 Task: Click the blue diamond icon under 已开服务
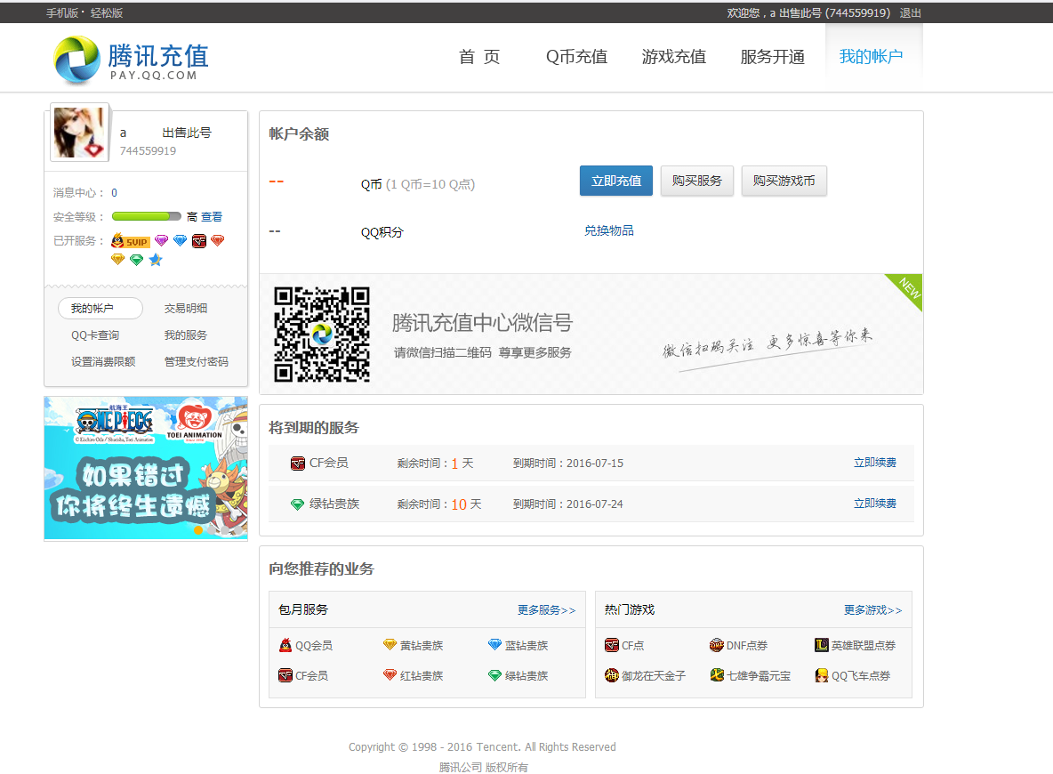pos(180,240)
